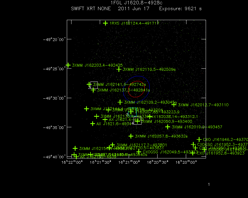
Task: Click the cross marker of 3XMM J162057.8-493632s
Action: [131, 136]
